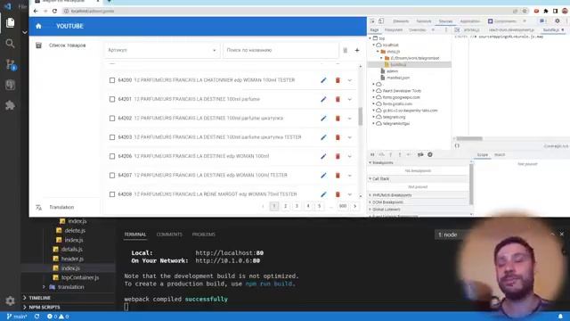Expand details chevron for item 64202
The image size is (570, 321).
[350, 119]
